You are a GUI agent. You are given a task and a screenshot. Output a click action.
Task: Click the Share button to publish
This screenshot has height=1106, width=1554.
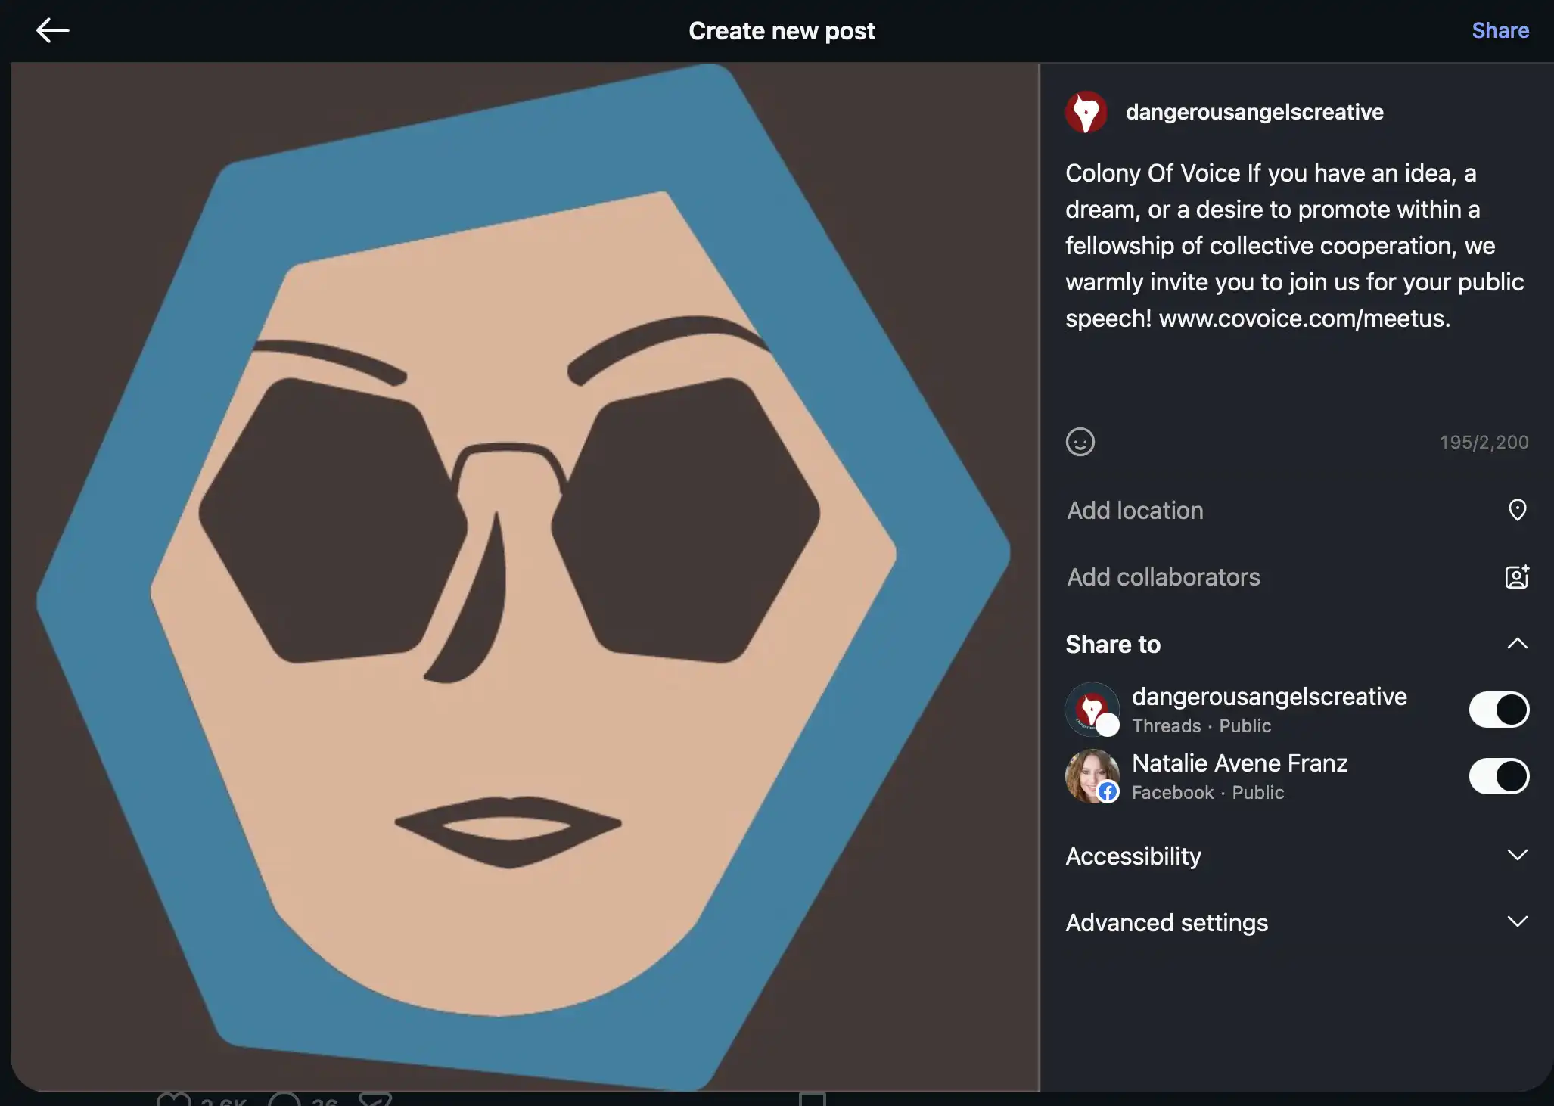(x=1500, y=30)
